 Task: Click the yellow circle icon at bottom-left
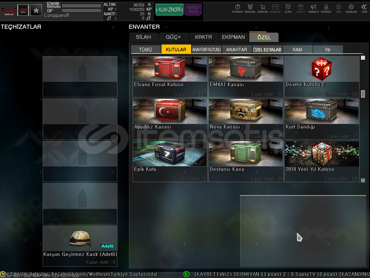pyautogui.click(x=3, y=274)
